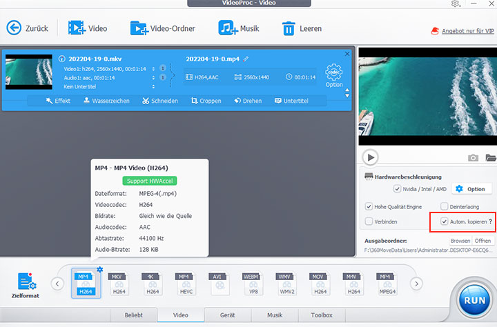
Task: Select the AVI format
Action: click(219, 284)
